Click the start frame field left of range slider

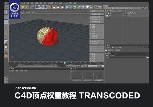[13, 66]
